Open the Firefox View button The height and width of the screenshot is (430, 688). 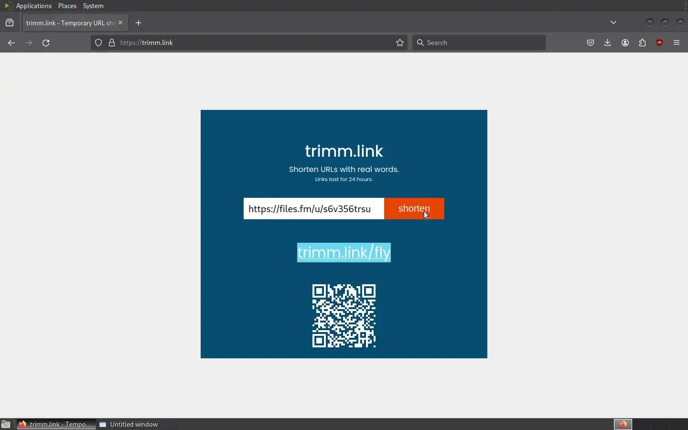10,23
